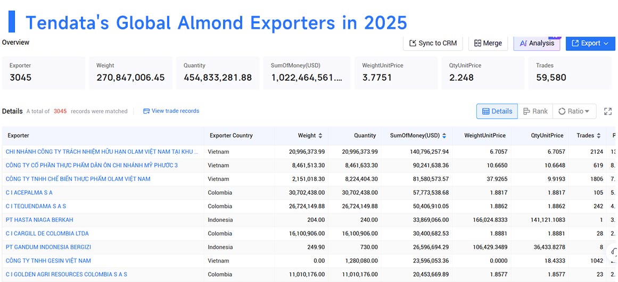The image size is (618, 282).
Task: Open CÔNG TY TNHH CHẾ BIẾN THỰC PHẨM OLAM link
Action: coord(78,179)
